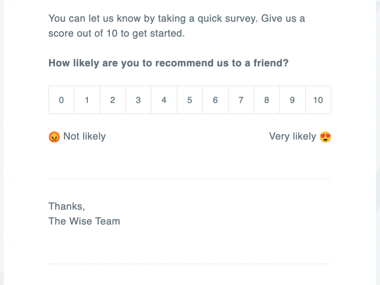The width and height of the screenshot is (380, 285).
Task: Pick score 2 for the recommendation
Action: click(113, 100)
